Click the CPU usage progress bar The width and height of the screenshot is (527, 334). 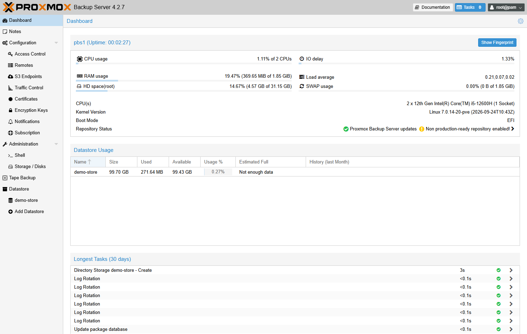pyautogui.click(x=184, y=64)
